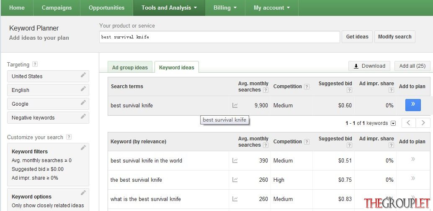The height and width of the screenshot is (211, 433).
Task: Go to next keywords page arrow
Action: tap(423, 123)
